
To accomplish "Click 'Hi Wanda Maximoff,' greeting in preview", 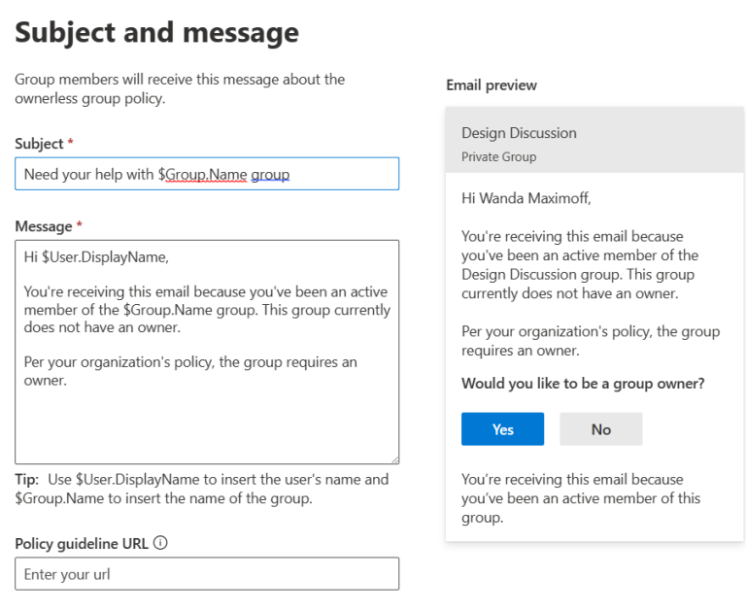I will (526, 198).
